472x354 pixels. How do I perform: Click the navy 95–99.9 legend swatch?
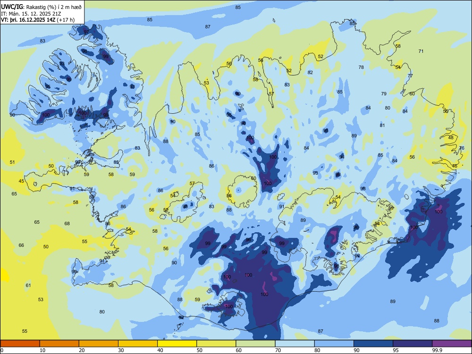tap(413, 344)
